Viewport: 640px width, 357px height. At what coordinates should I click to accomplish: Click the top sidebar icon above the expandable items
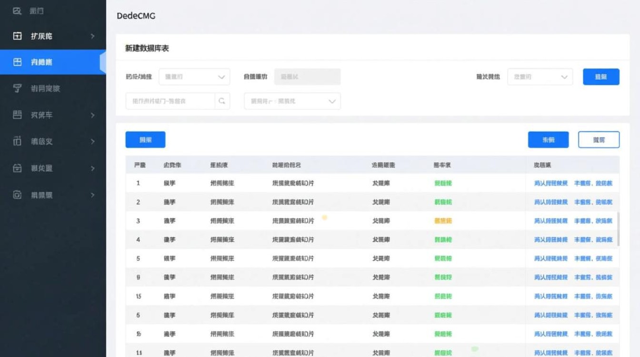(17, 10)
